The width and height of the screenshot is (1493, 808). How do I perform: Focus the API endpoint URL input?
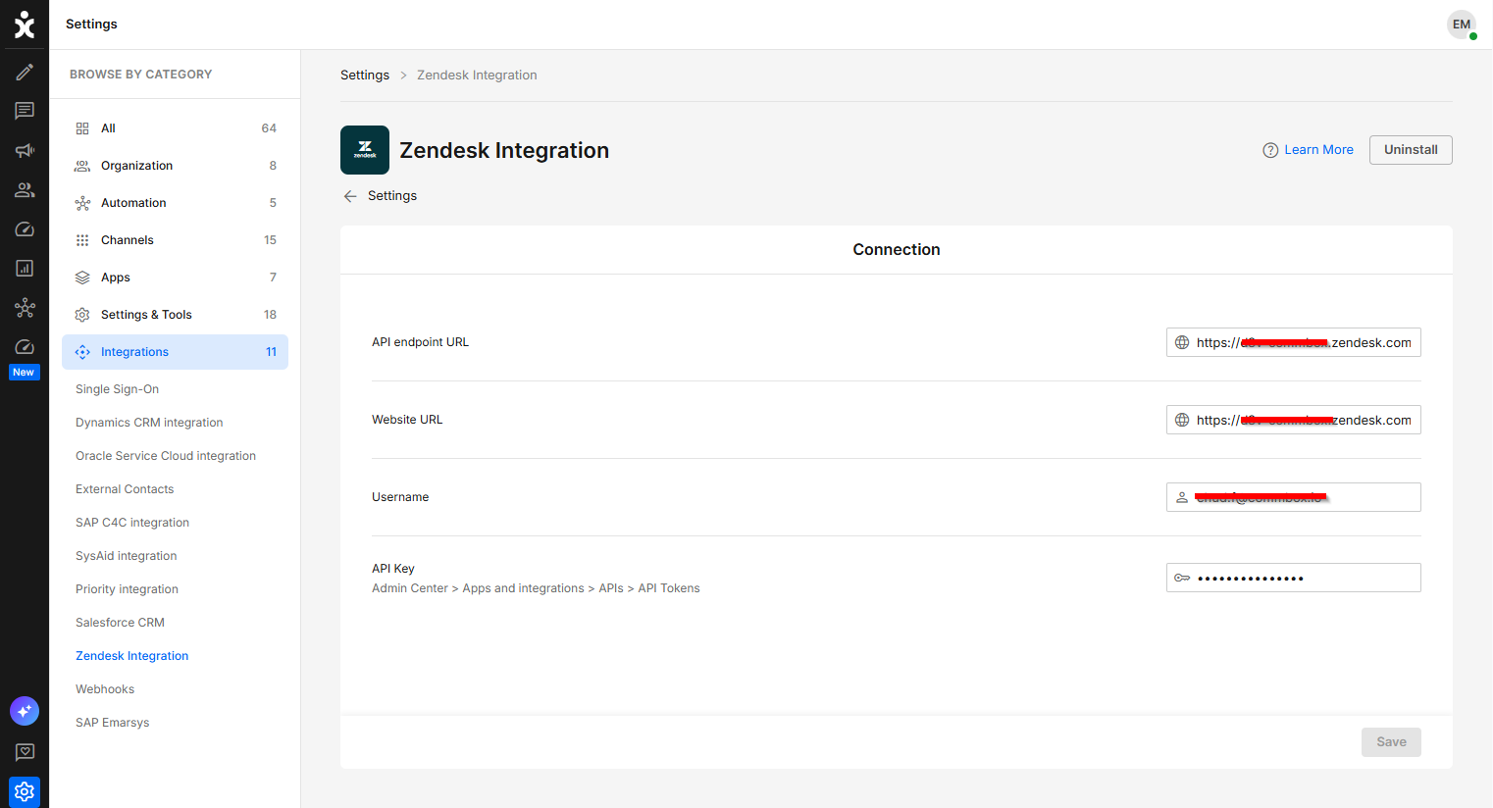(x=1293, y=342)
